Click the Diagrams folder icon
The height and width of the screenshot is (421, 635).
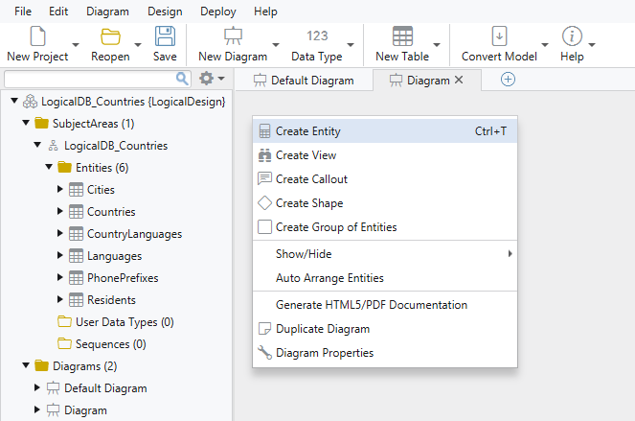41,366
